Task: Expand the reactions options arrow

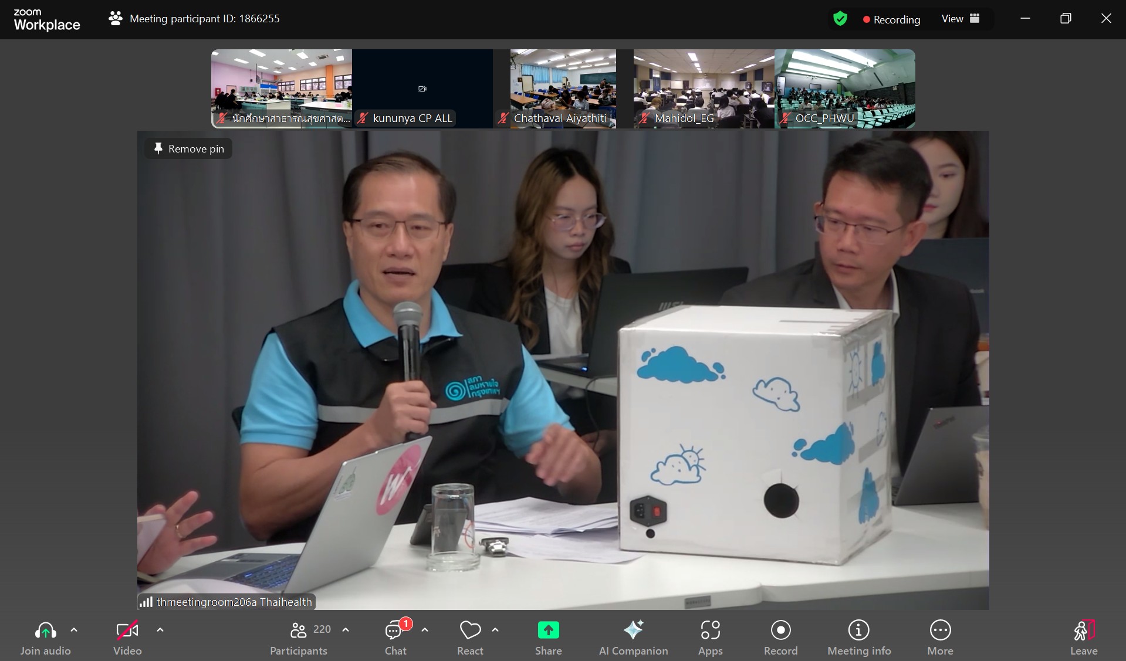Action: 495,630
